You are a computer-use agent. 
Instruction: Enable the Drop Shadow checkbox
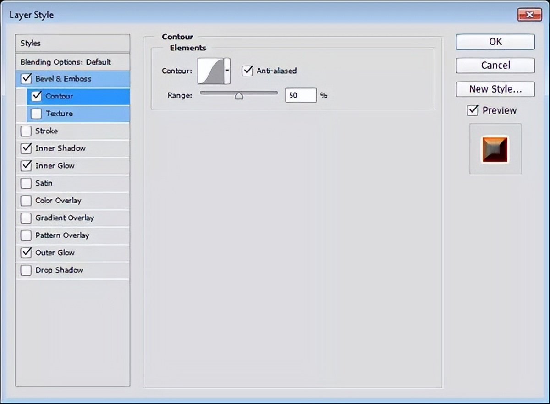click(x=26, y=270)
